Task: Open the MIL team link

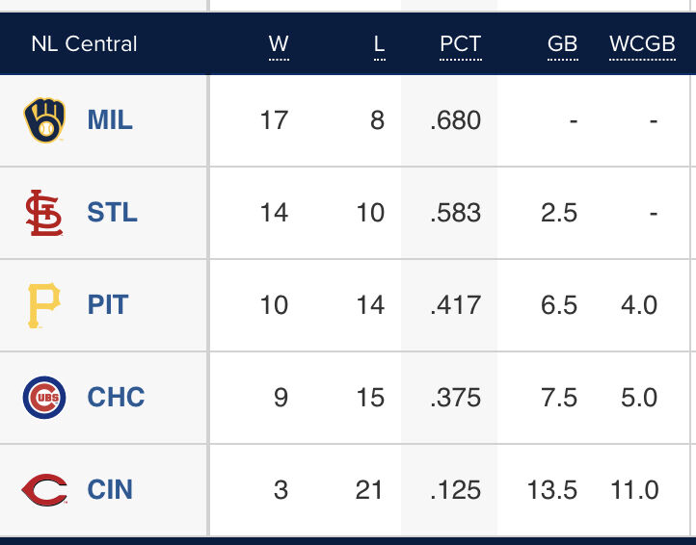Action: pos(110,120)
